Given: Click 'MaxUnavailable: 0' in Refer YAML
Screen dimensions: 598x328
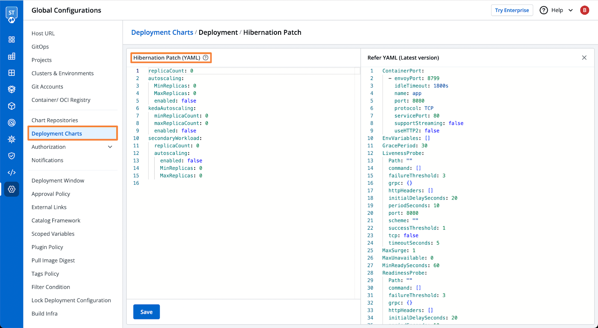Looking at the screenshot, I should (x=408, y=258).
